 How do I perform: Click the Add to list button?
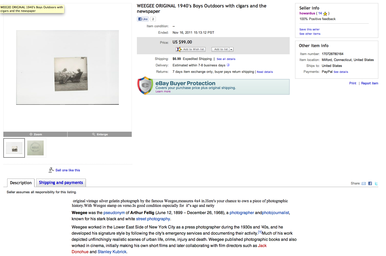[221, 49]
